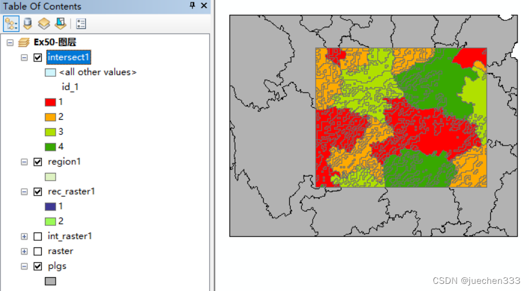Enable the int_raster1 layer checkbox

click(x=38, y=237)
